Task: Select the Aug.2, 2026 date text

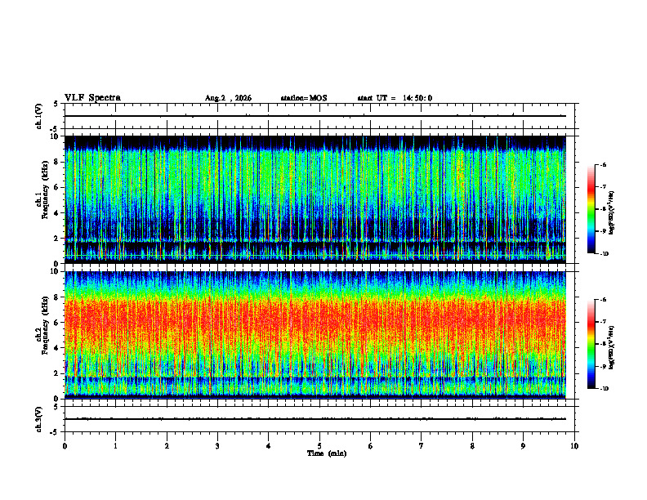Action: [x=228, y=98]
